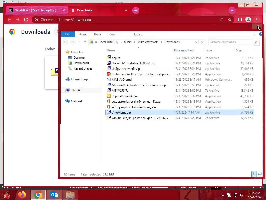Select Microsoft-Activation-Scripts-master.zip file
The image size is (266, 200).
[x=139, y=85]
